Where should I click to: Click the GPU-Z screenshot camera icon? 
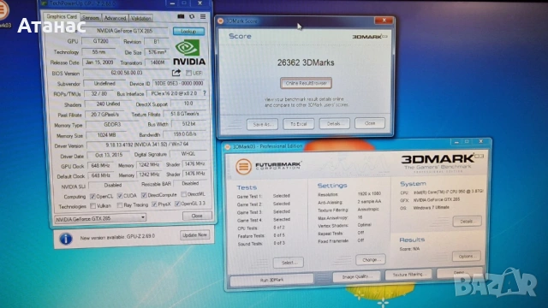[x=181, y=16]
